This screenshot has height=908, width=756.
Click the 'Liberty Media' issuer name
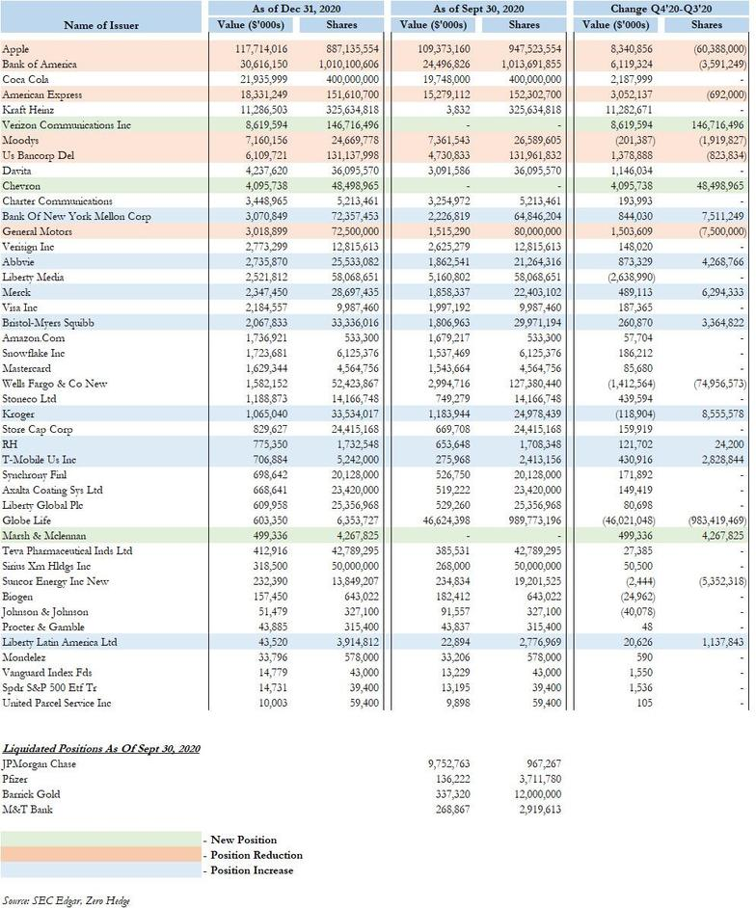pyautogui.click(x=33, y=277)
